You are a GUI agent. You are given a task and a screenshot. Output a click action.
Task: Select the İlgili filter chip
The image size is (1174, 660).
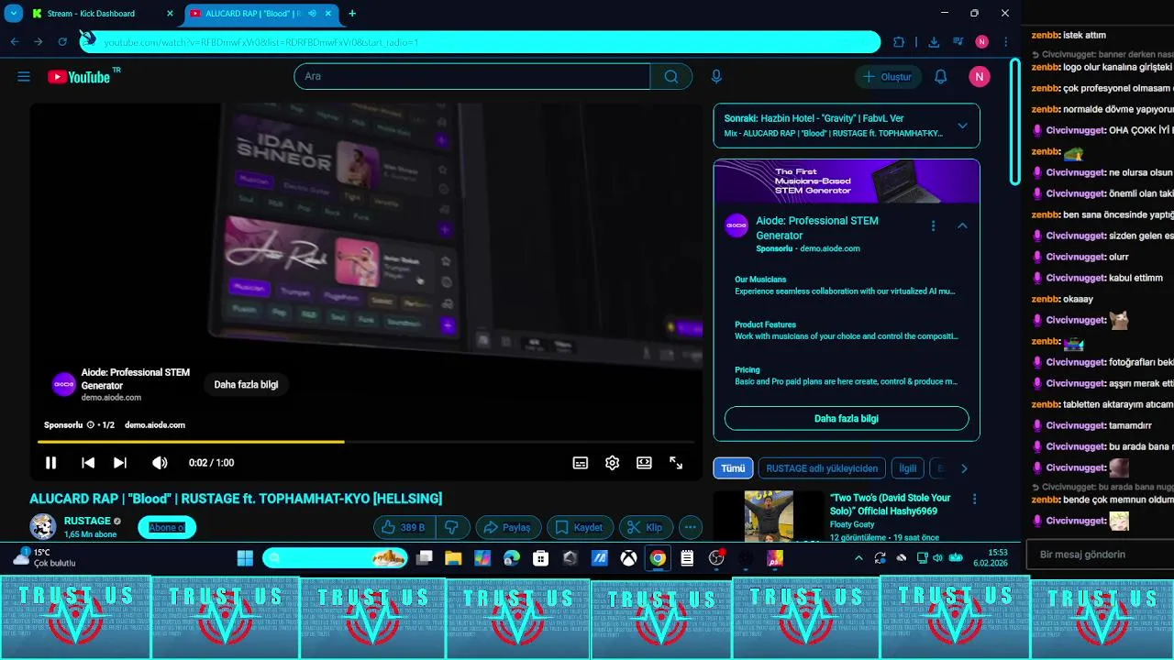[907, 468]
